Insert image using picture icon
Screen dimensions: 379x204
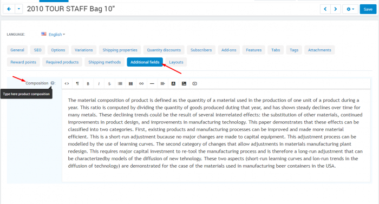(x=184, y=84)
